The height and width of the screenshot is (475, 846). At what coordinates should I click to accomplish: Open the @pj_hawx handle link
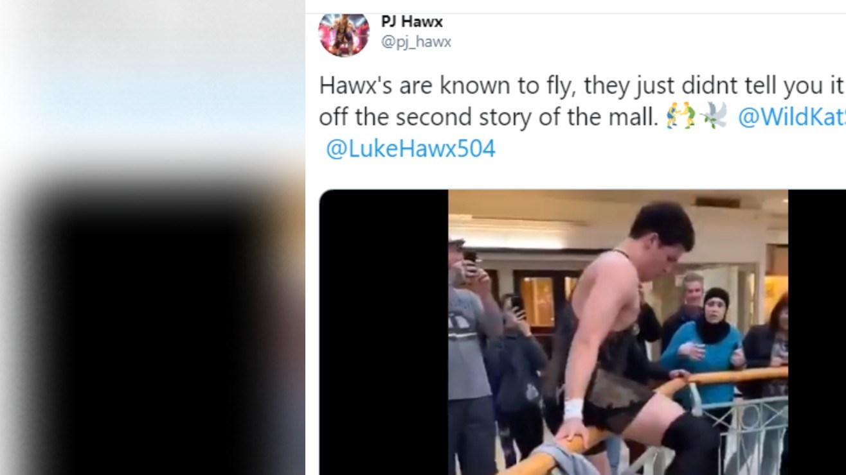[416, 42]
